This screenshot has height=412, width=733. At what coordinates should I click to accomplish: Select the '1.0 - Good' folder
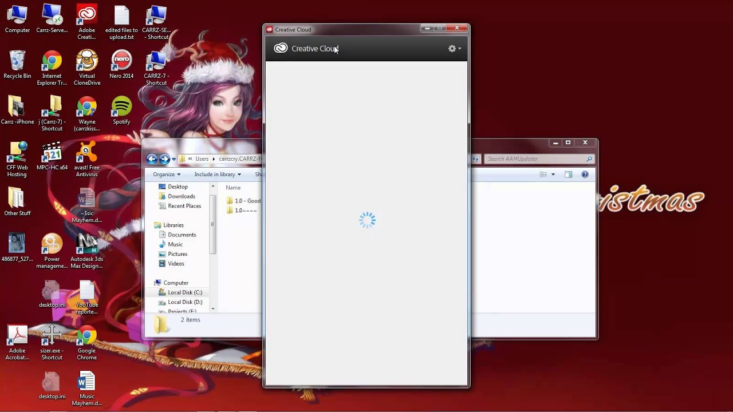click(x=244, y=201)
